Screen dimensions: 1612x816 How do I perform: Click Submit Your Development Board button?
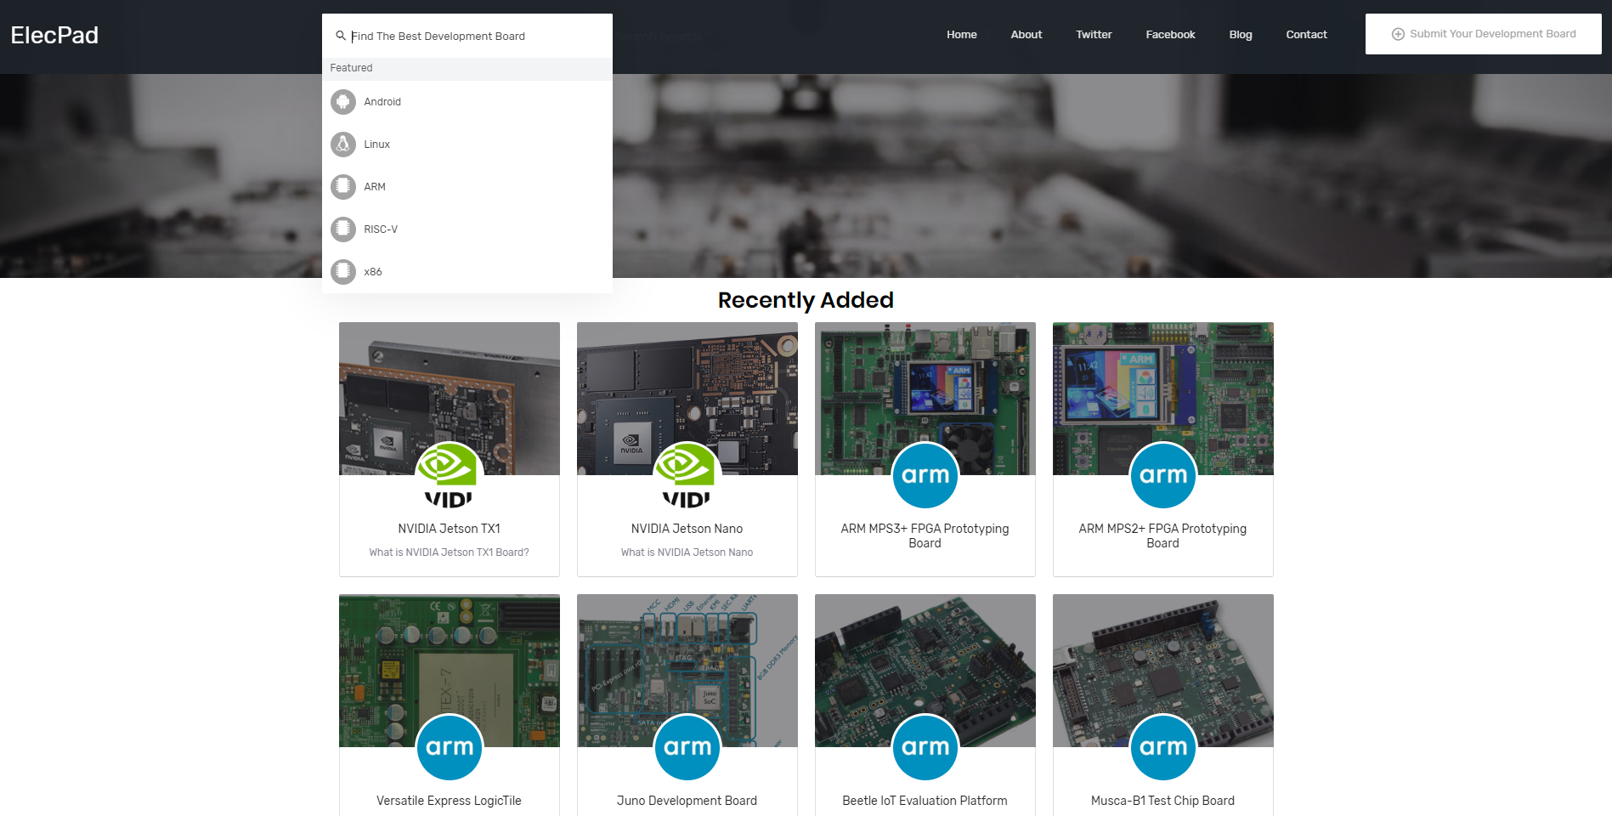pos(1484,34)
